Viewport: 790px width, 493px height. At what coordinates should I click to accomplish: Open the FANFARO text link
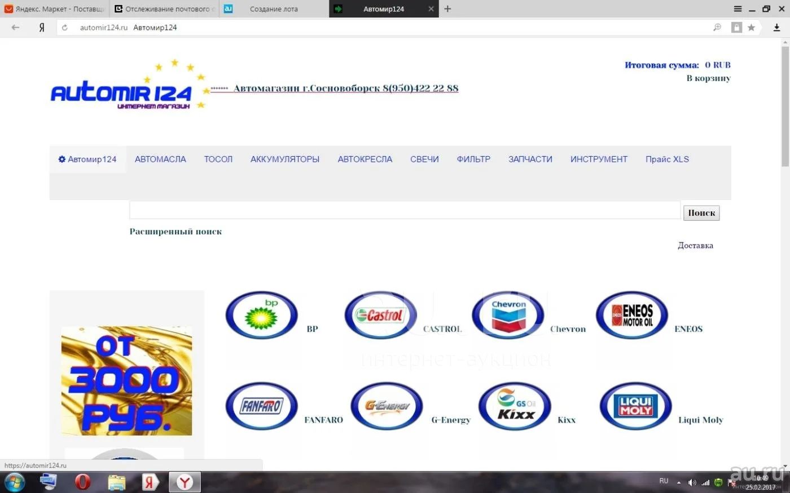click(323, 420)
